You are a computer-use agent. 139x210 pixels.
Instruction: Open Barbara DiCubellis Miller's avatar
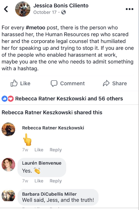(8, 196)
